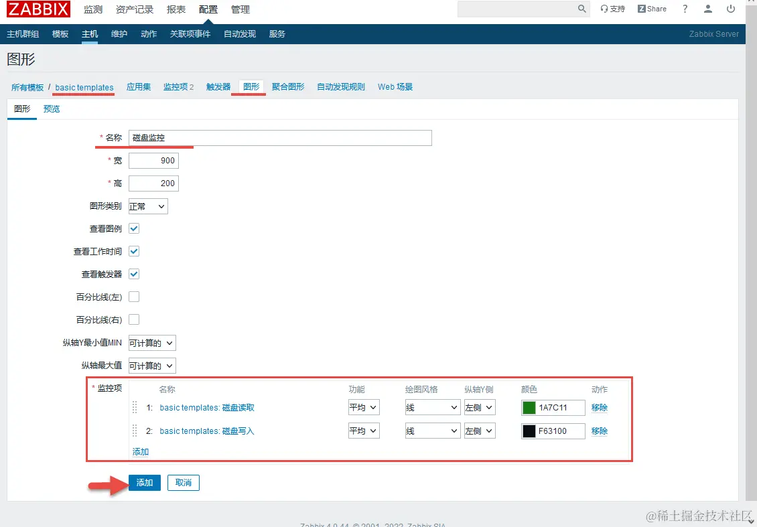
Task: Open the 图形类别 dropdown
Action: [147, 206]
